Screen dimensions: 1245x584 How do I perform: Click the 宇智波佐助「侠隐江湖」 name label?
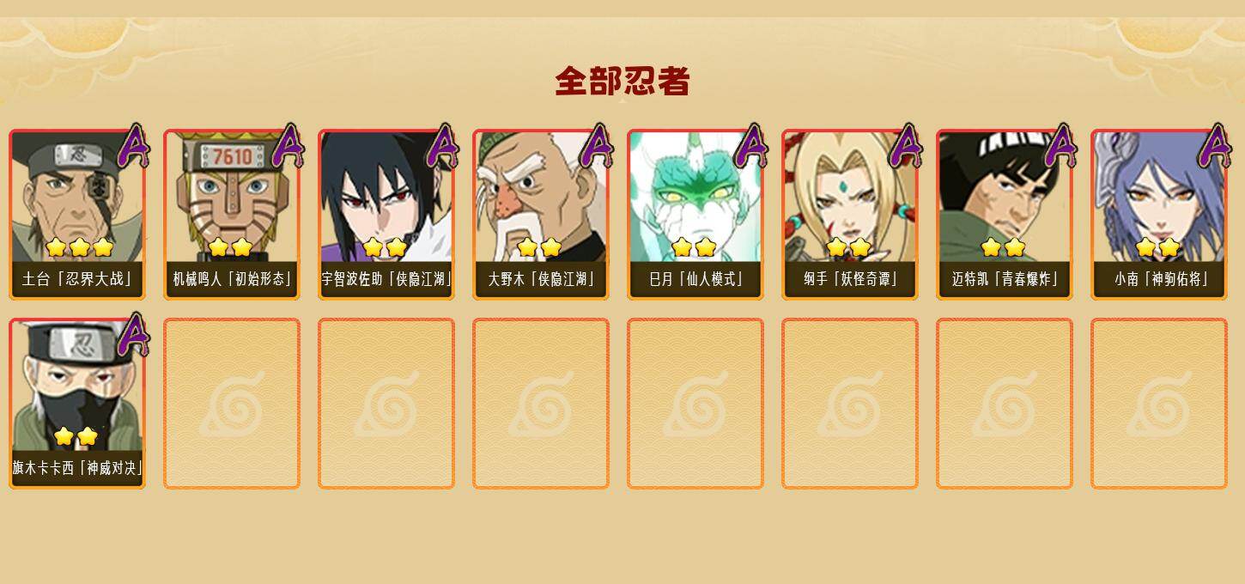pyautogui.click(x=386, y=279)
